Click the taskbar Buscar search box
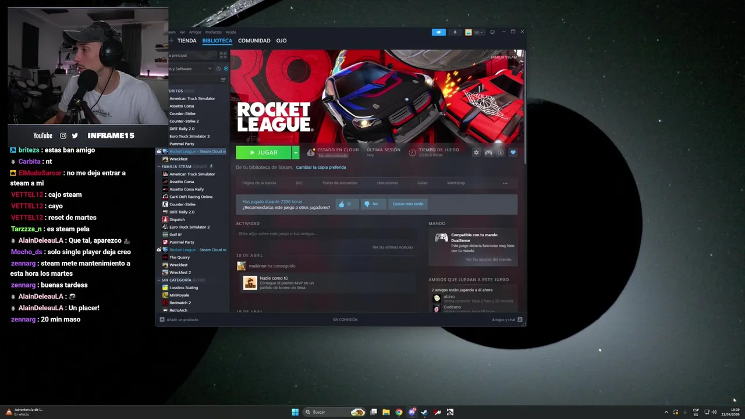 [335, 412]
